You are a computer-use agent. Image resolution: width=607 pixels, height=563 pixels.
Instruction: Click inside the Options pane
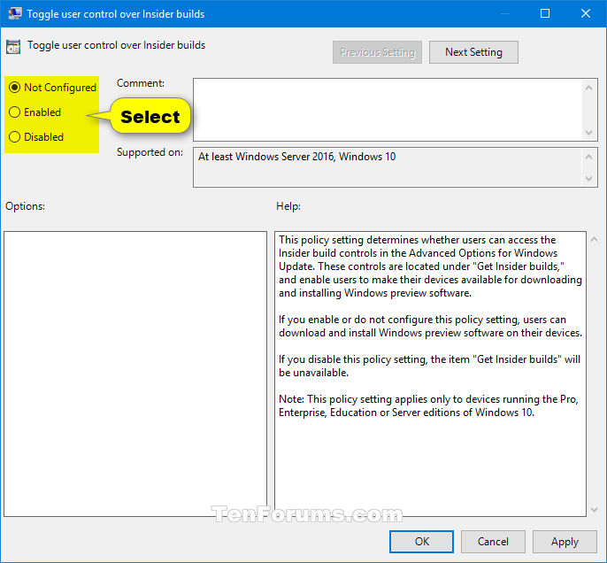tap(135, 374)
